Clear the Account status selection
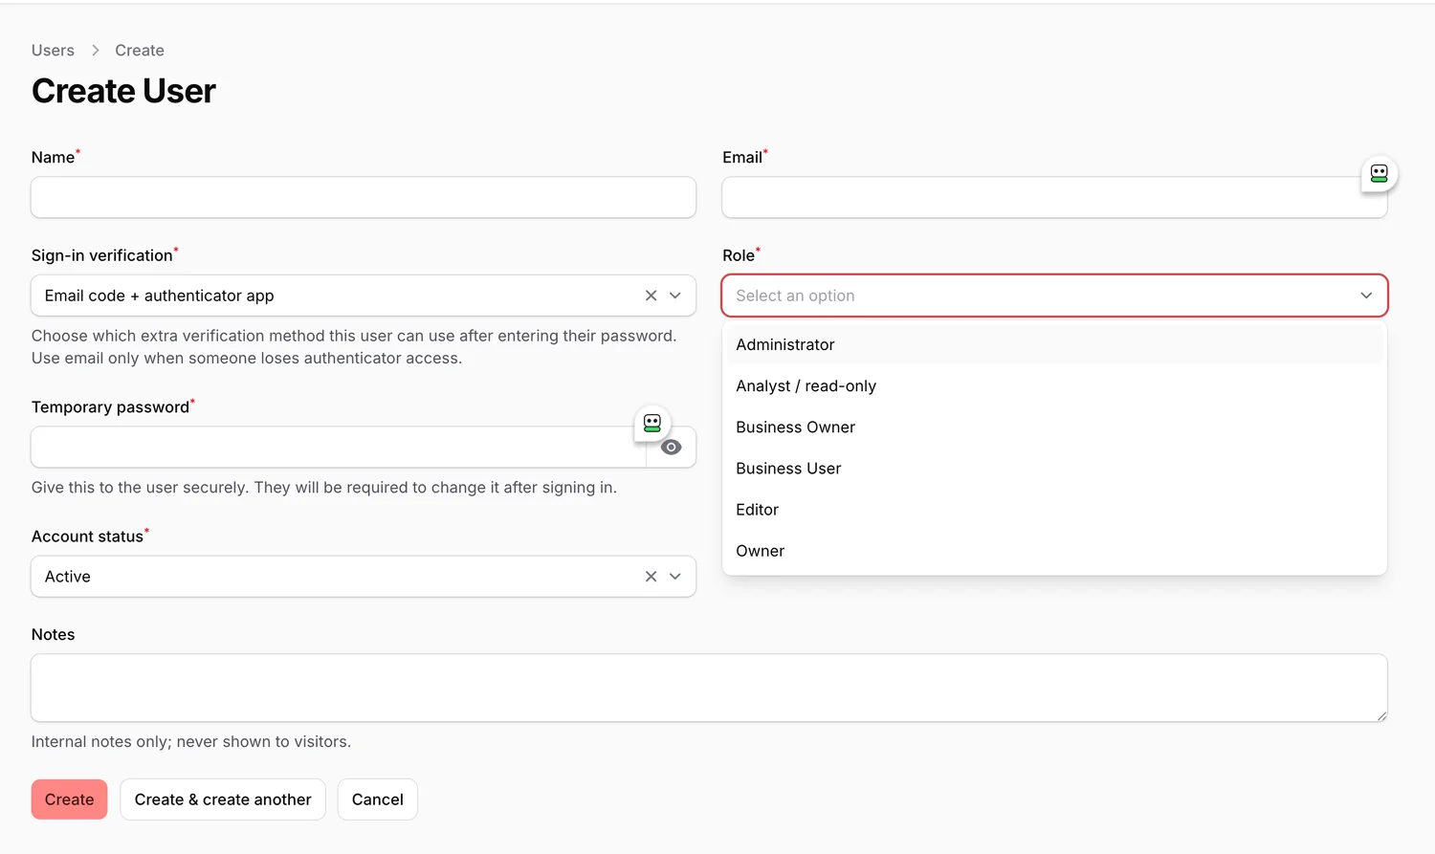 [x=651, y=577]
